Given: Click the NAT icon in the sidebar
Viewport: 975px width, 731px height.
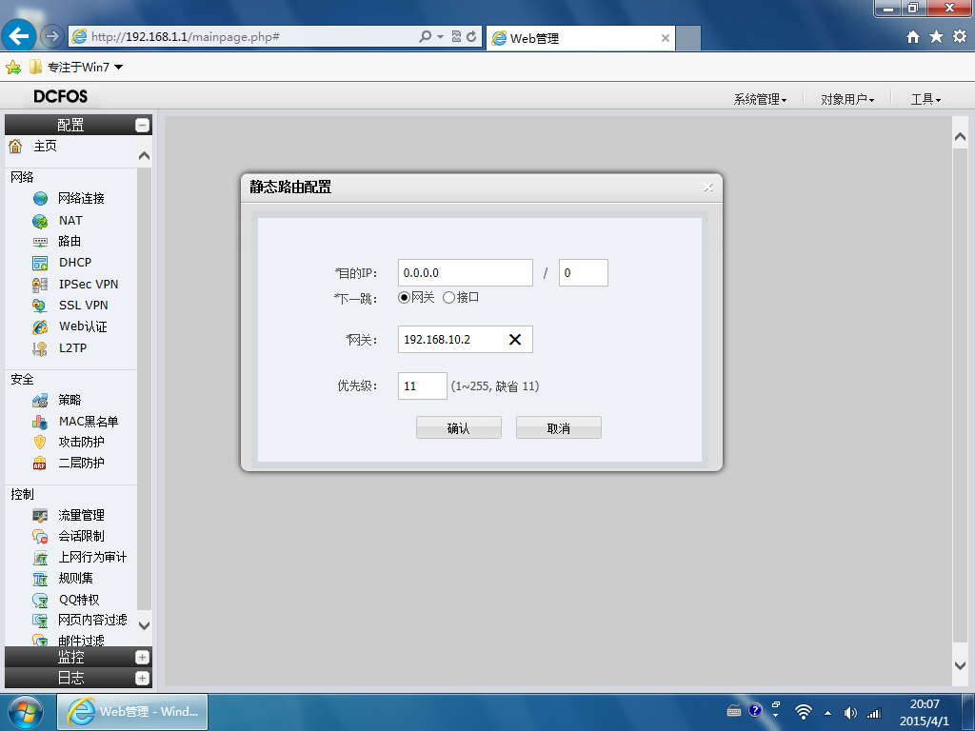Looking at the screenshot, I should pyautogui.click(x=40, y=221).
